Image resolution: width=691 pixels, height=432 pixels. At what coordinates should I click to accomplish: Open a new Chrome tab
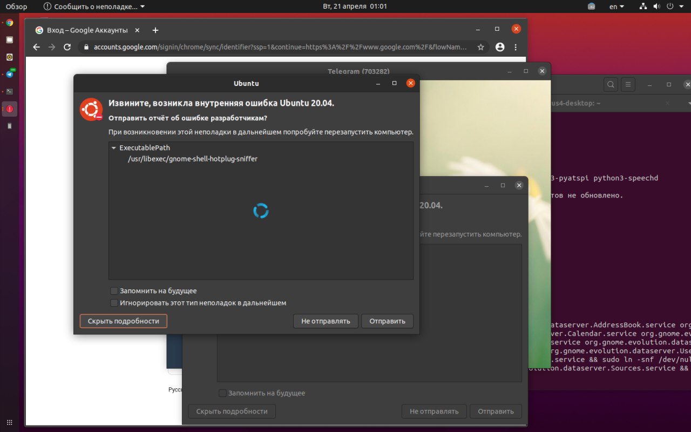pos(155,30)
